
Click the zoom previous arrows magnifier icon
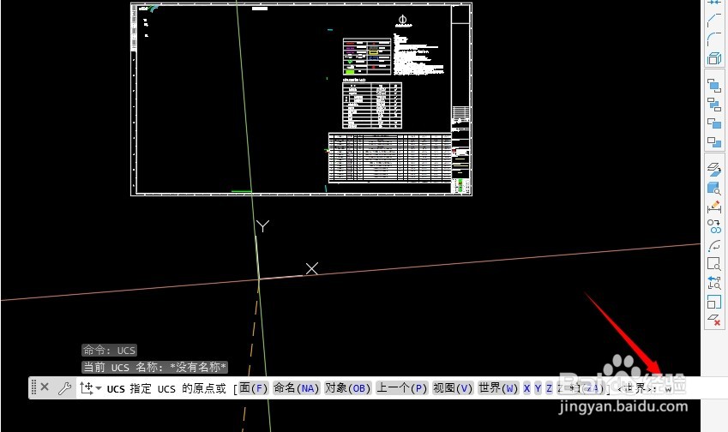[x=714, y=283]
